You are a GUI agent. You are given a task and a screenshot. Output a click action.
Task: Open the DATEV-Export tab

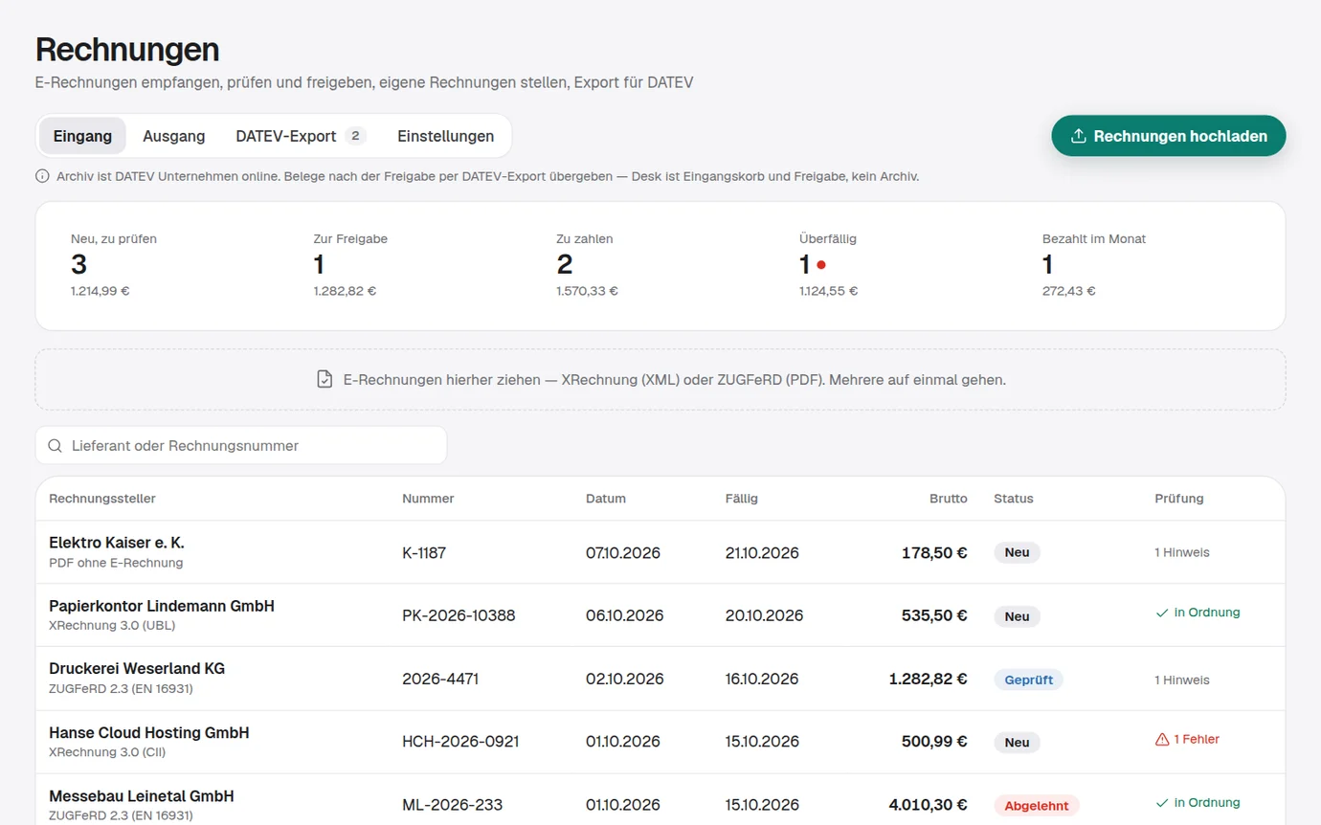pos(301,136)
